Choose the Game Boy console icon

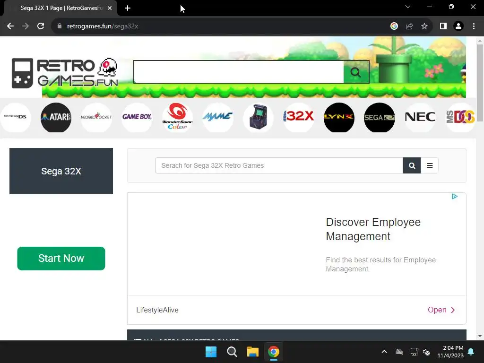pyautogui.click(x=137, y=118)
